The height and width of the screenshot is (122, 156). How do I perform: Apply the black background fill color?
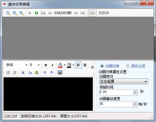coord(69,65)
